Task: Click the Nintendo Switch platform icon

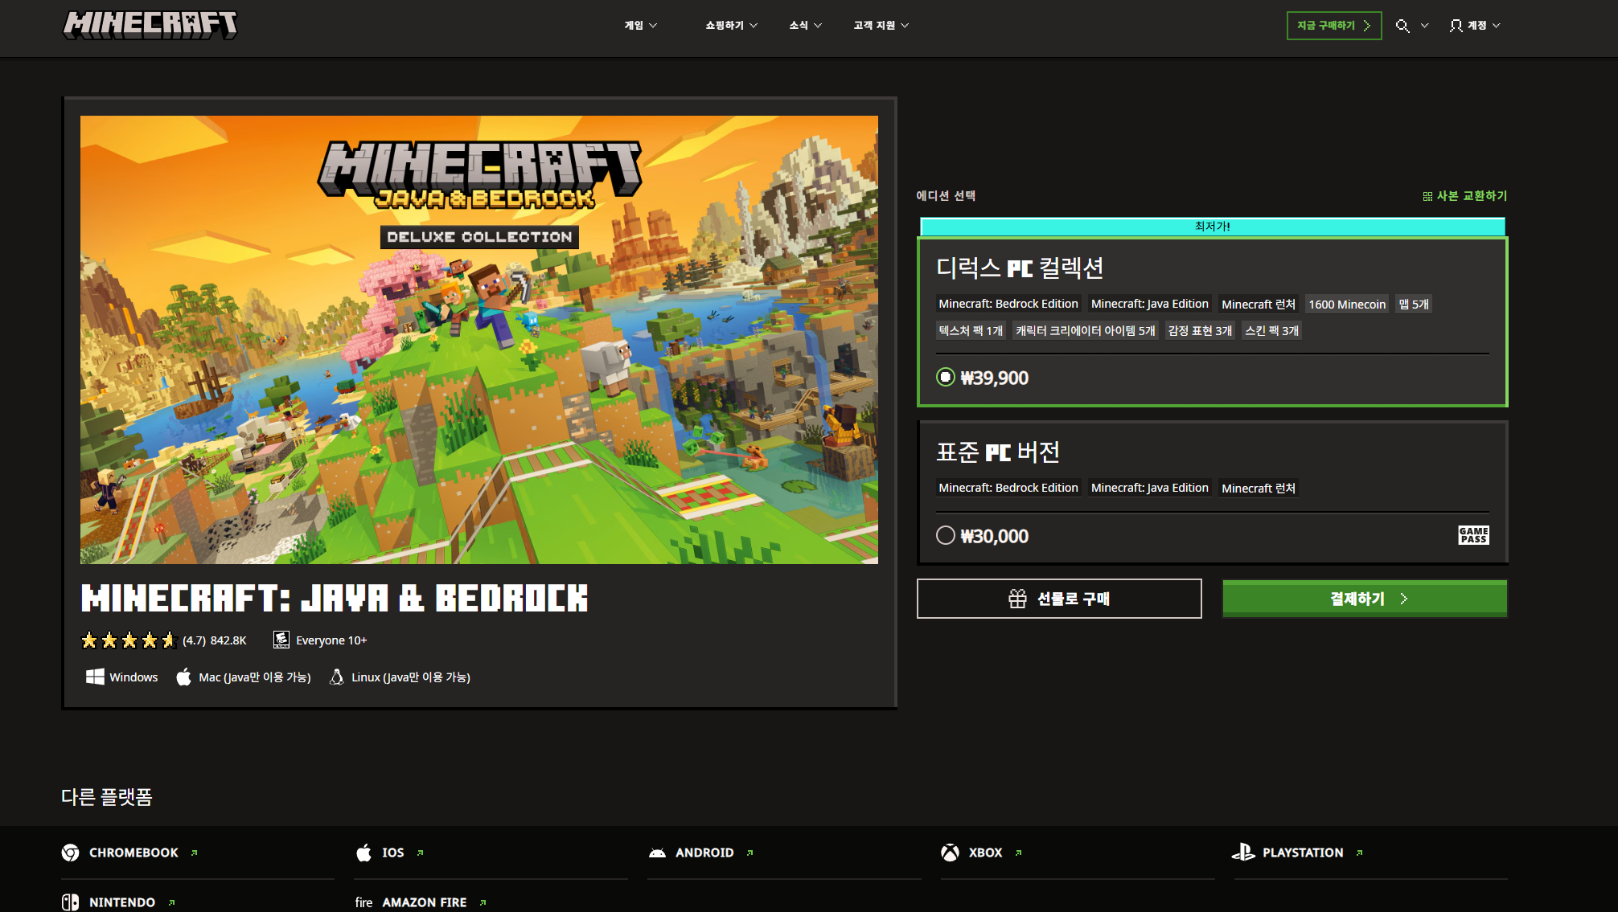Action: (x=71, y=902)
